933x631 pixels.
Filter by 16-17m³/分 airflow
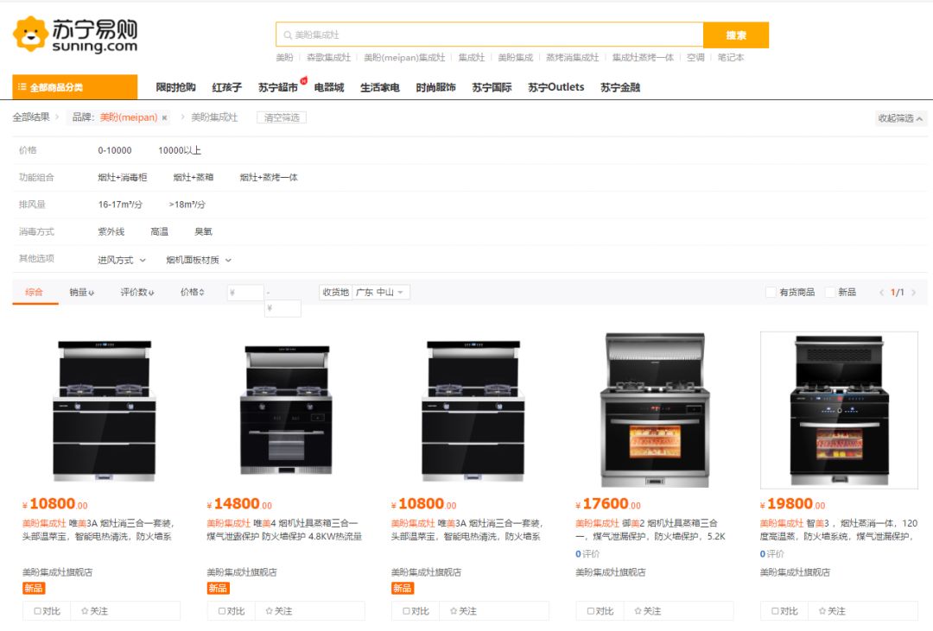point(120,205)
